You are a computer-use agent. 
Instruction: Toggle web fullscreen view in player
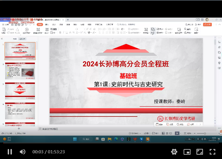click(200, 152)
